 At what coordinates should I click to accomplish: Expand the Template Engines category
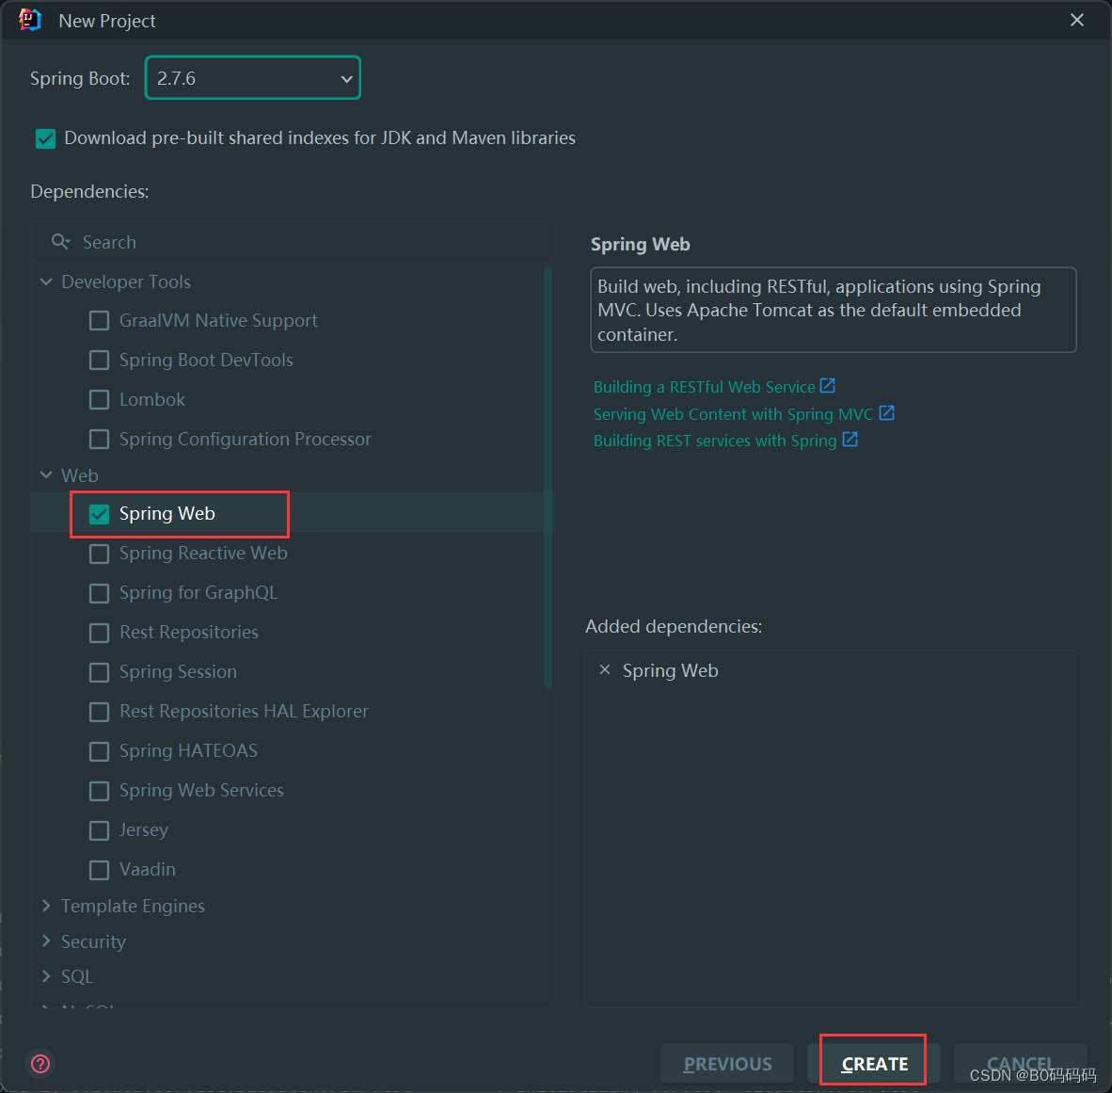point(46,906)
